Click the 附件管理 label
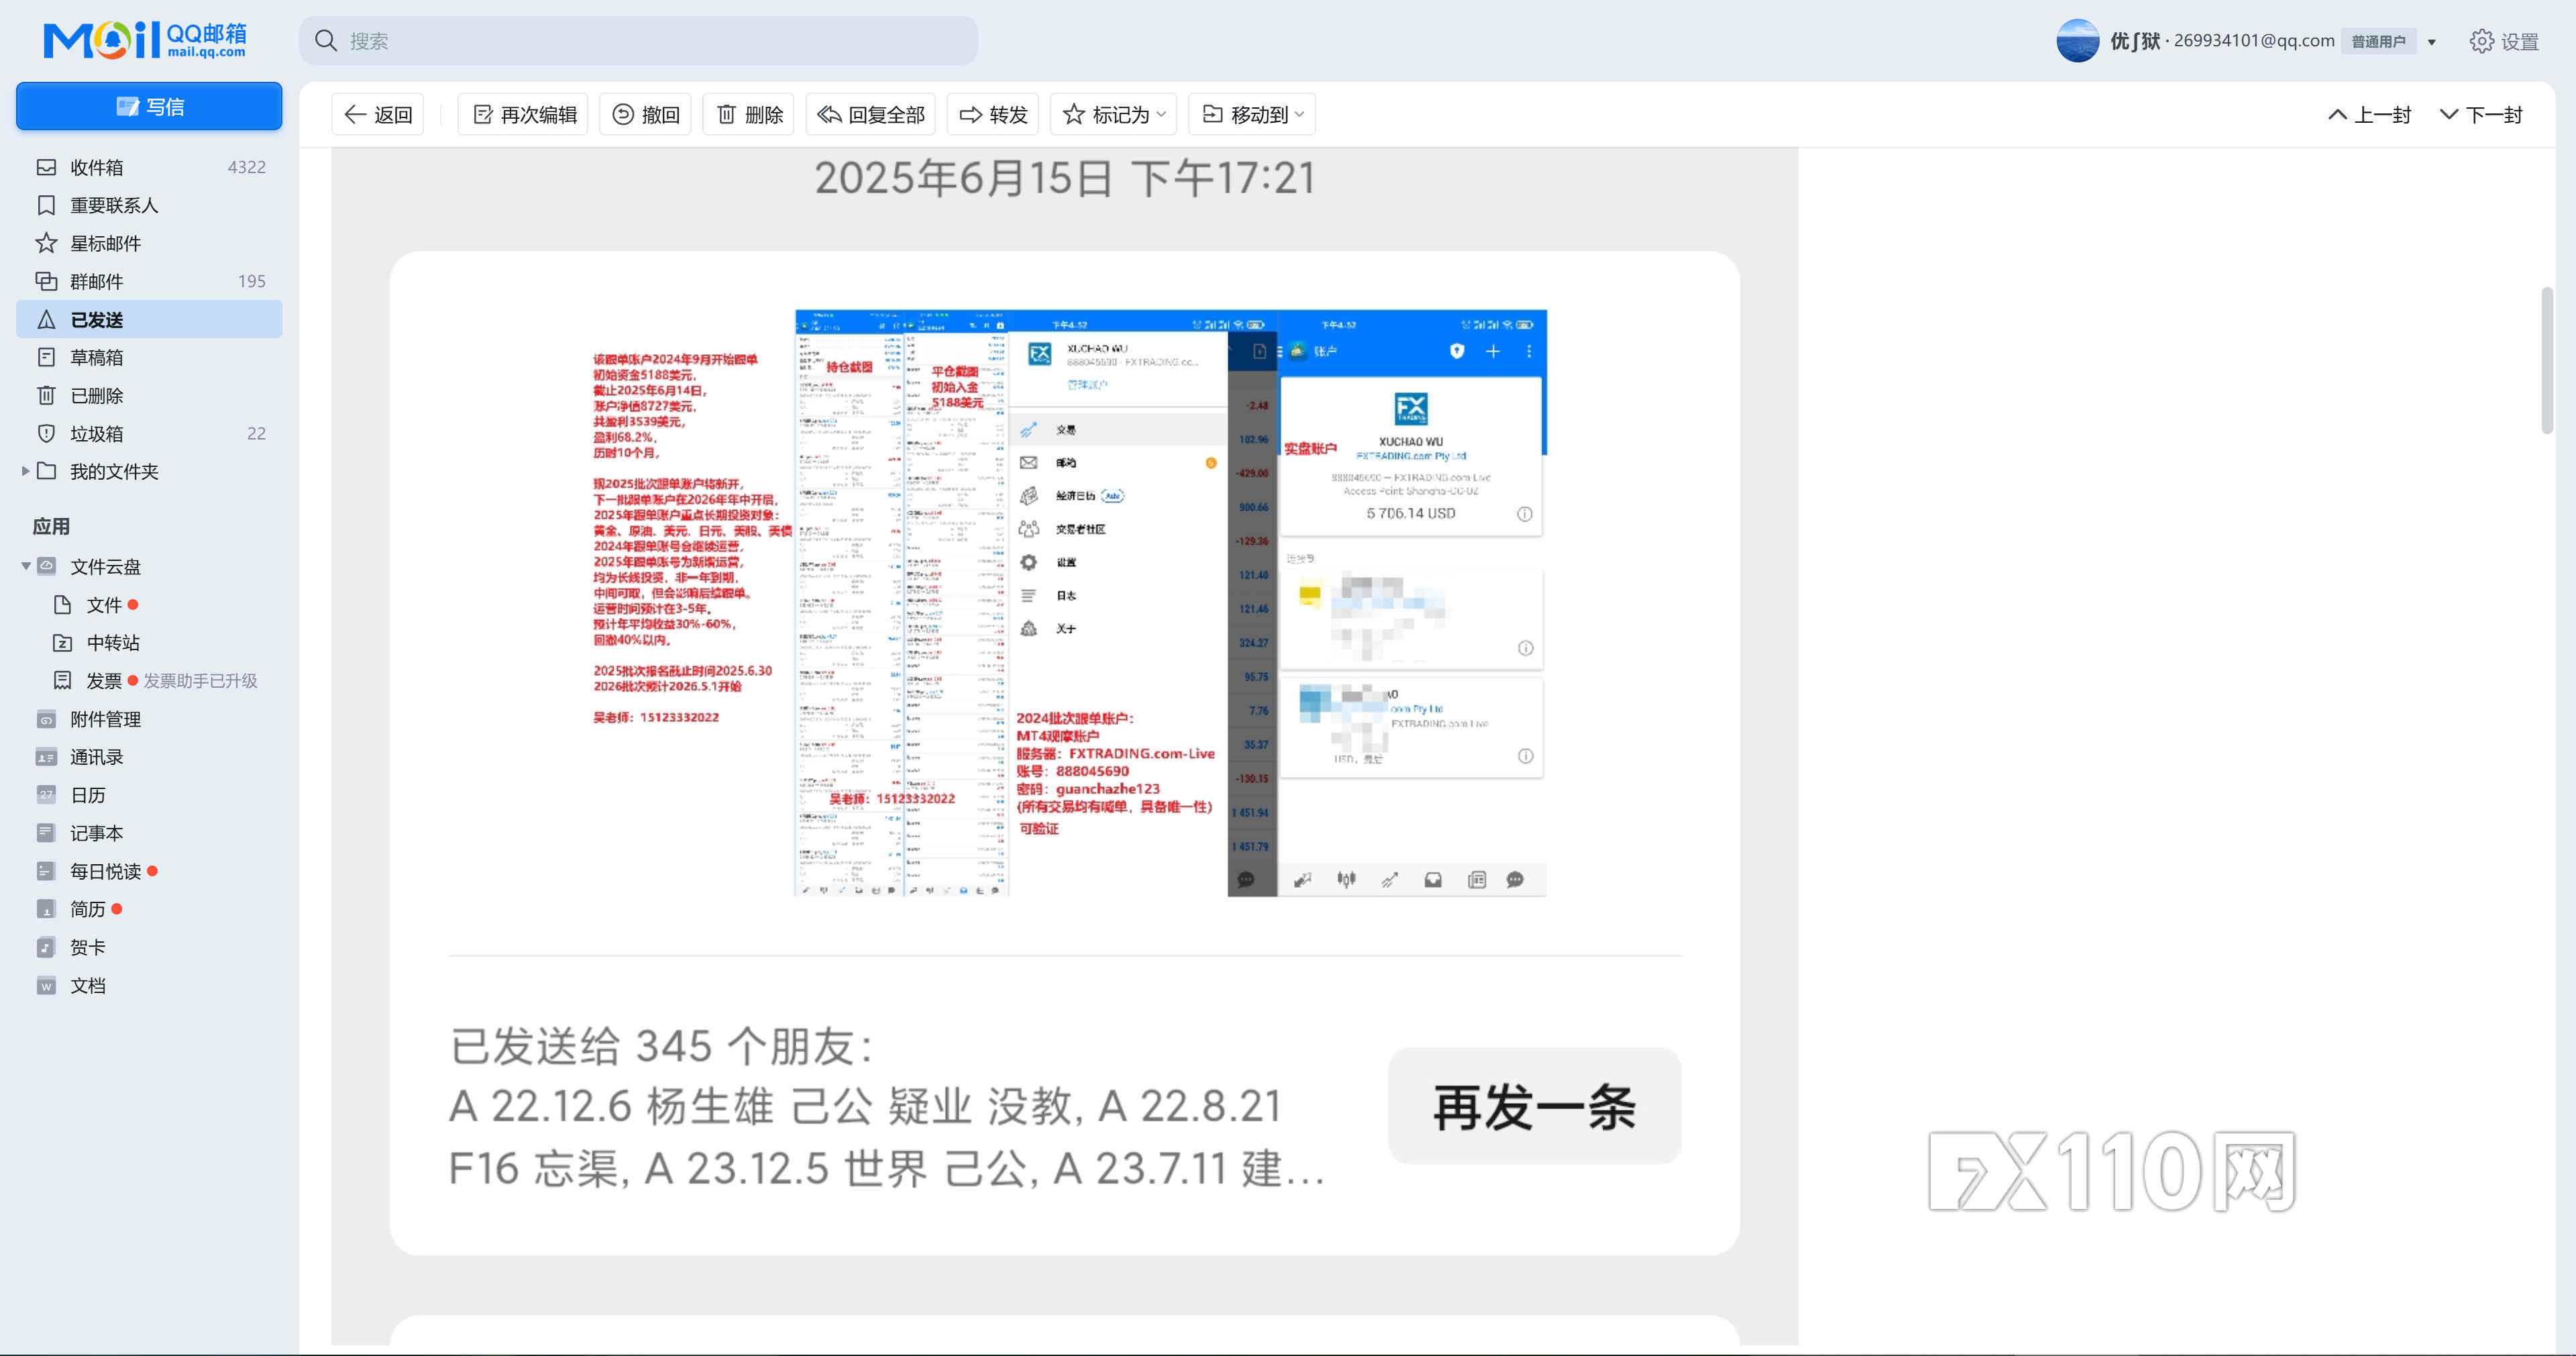This screenshot has height=1356, width=2576. coord(105,719)
